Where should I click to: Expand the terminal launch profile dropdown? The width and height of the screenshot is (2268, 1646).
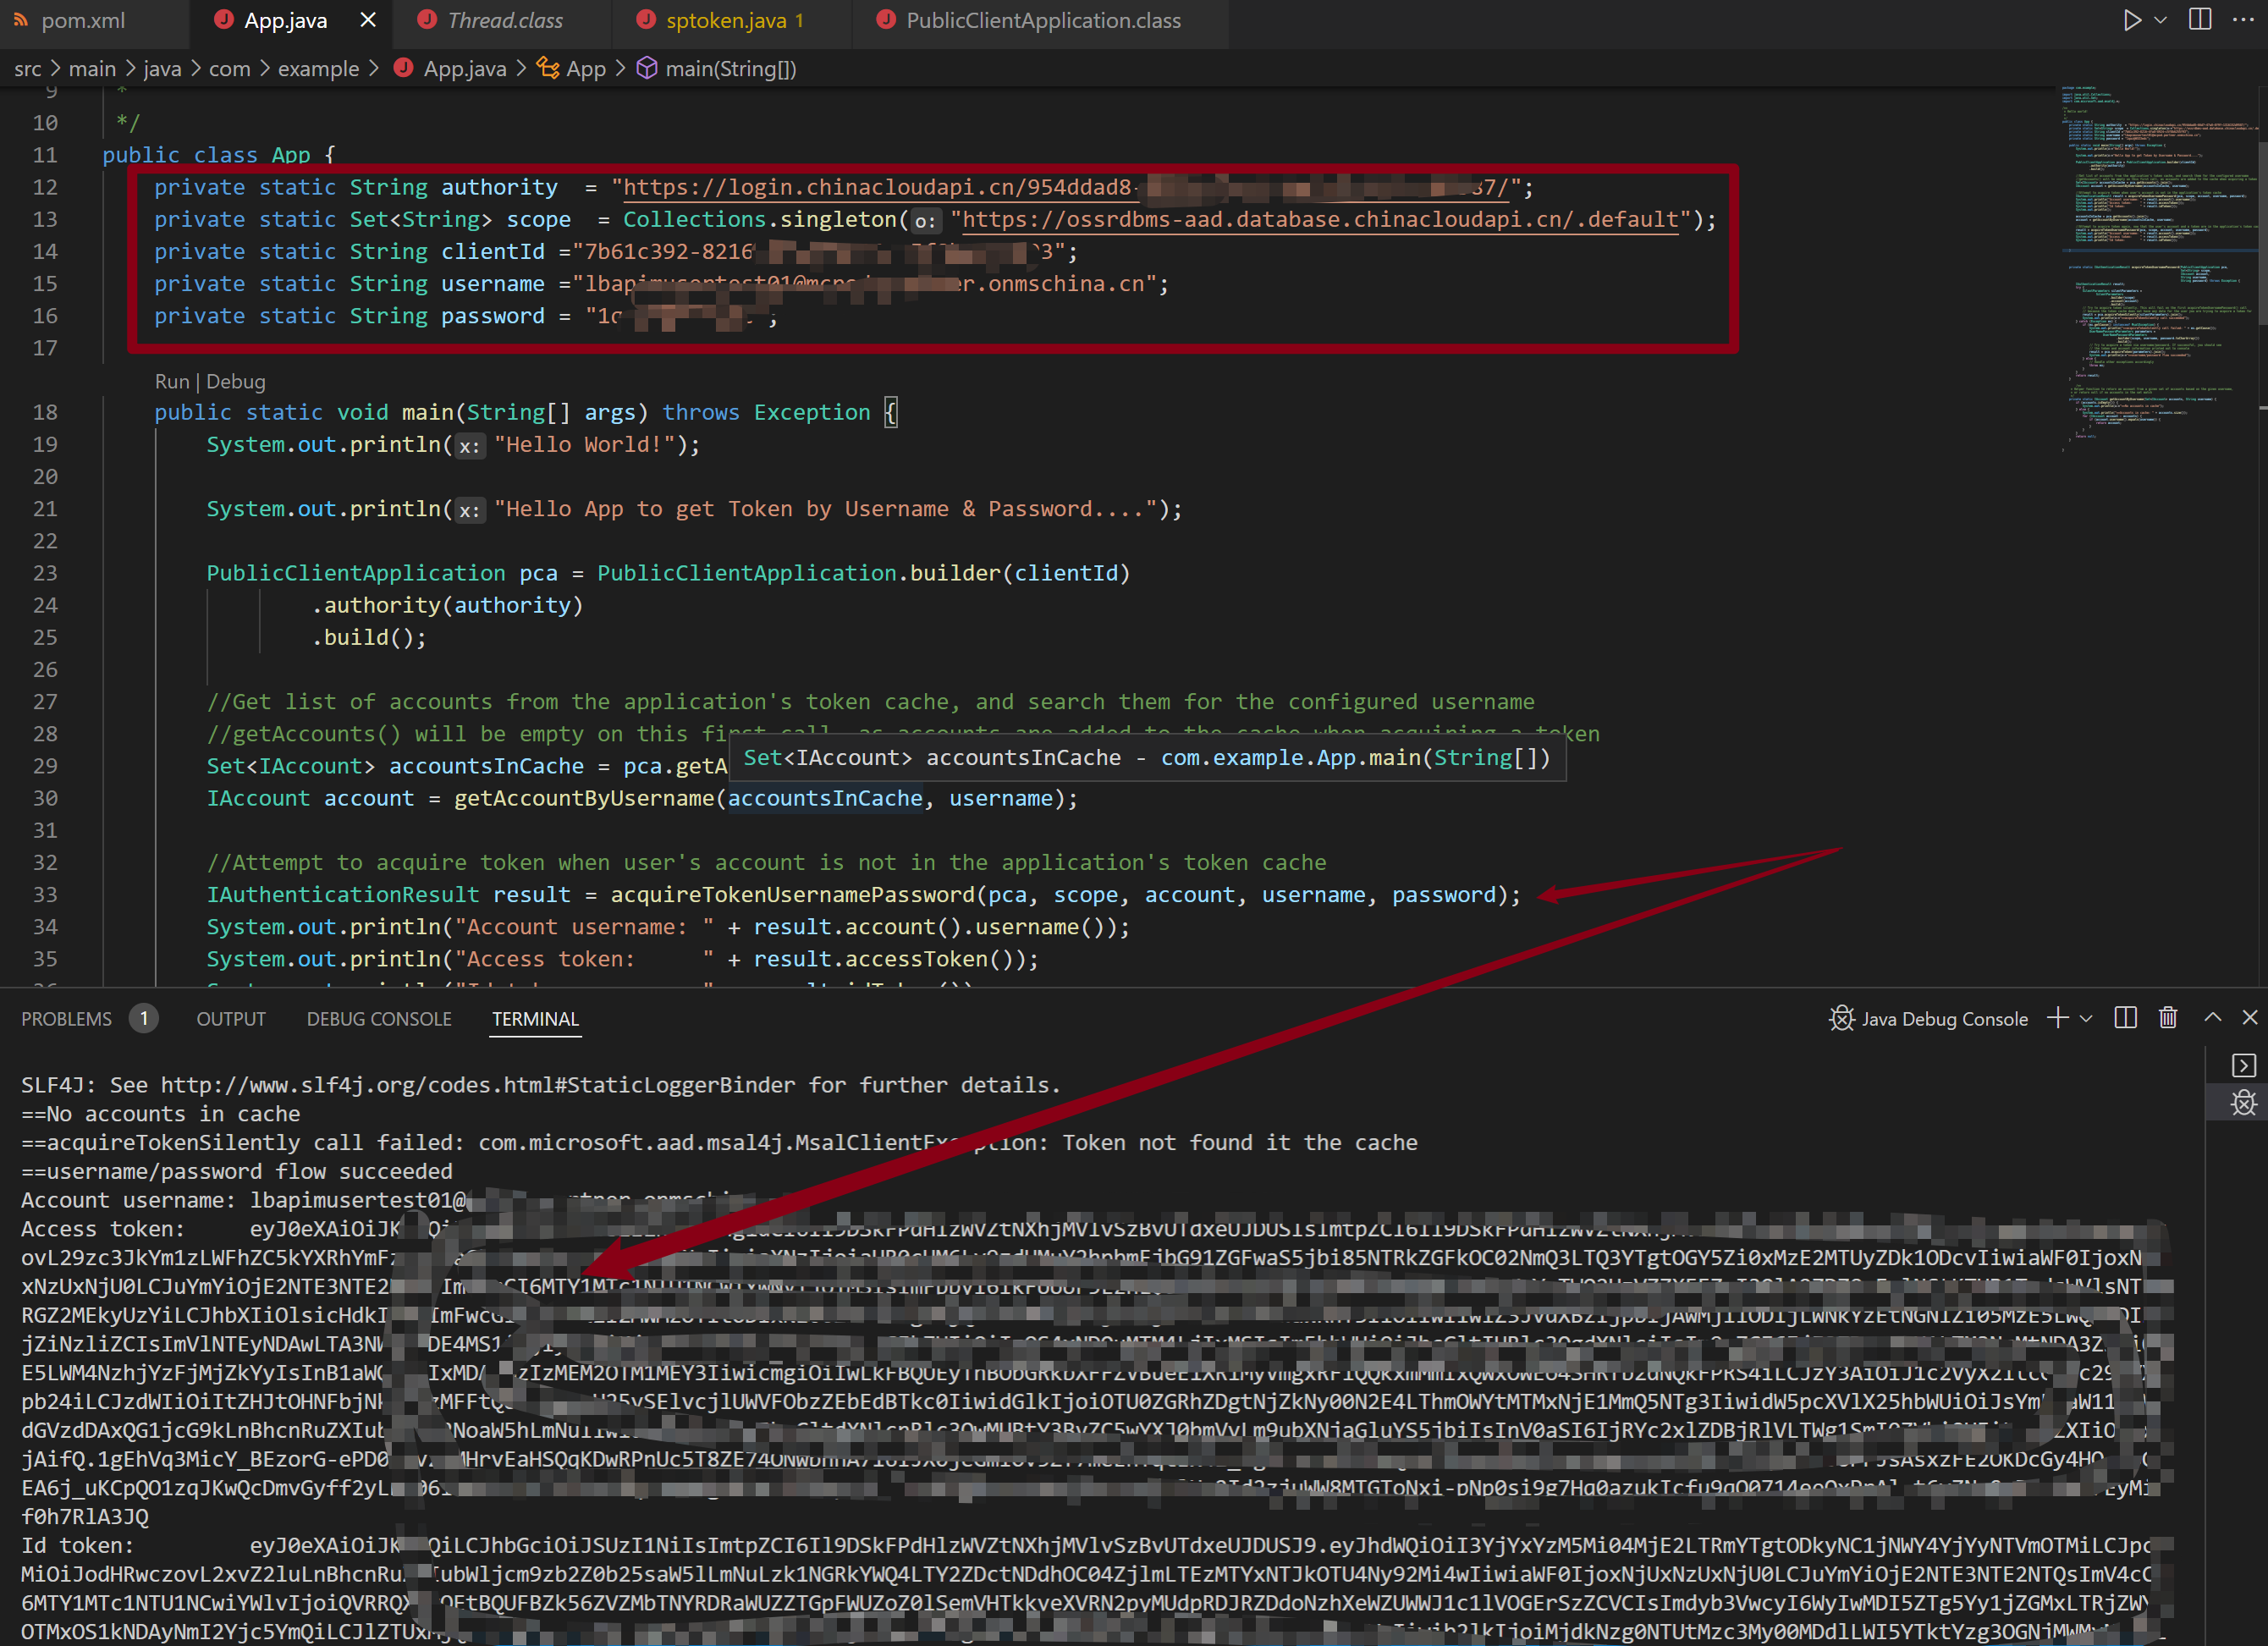click(2086, 1018)
